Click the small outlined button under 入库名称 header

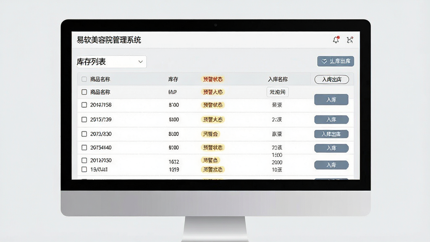(x=277, y=92)
